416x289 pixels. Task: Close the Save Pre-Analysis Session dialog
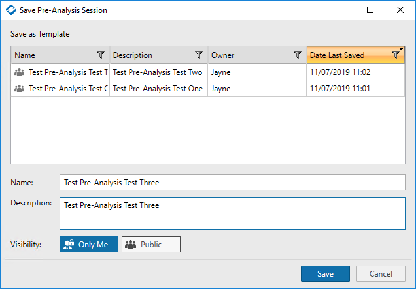point(400,10)
